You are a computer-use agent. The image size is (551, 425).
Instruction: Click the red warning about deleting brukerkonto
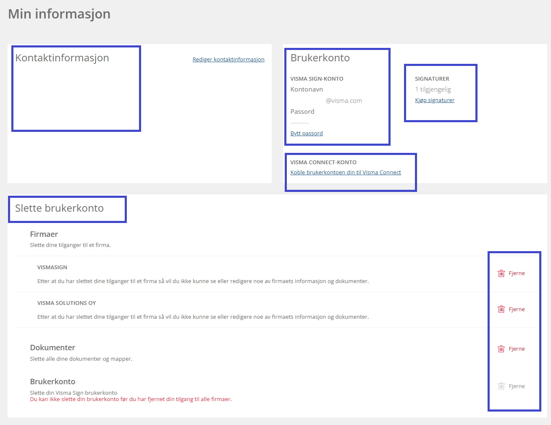(x=131, y=399)
